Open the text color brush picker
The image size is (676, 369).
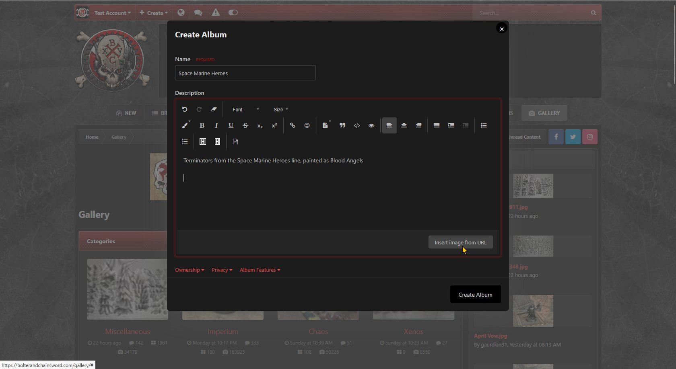tap(185, 125)
